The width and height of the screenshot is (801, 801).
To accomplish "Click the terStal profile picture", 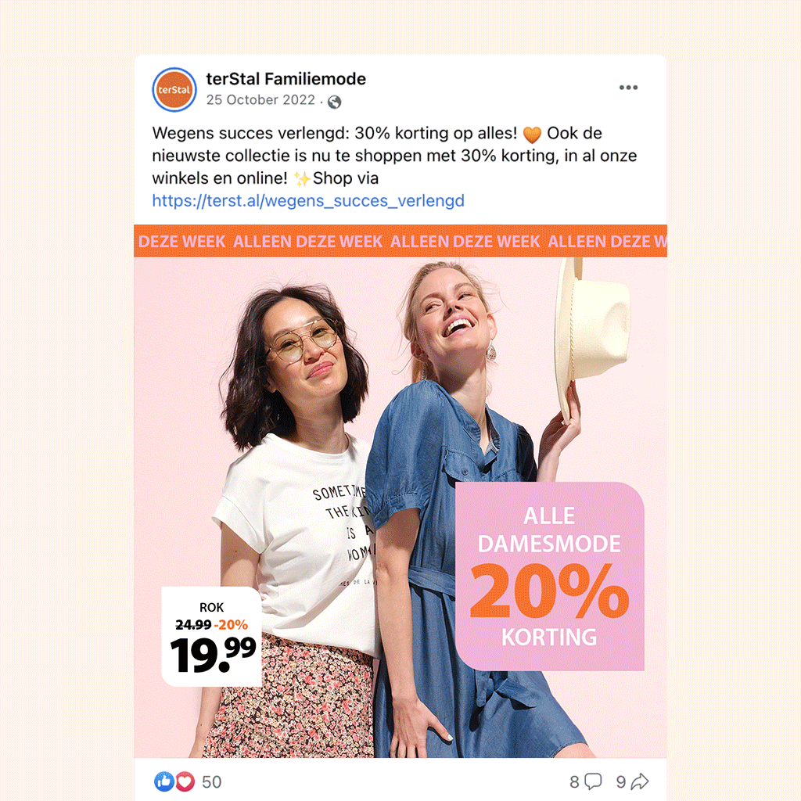I will (x=174, y=90).
